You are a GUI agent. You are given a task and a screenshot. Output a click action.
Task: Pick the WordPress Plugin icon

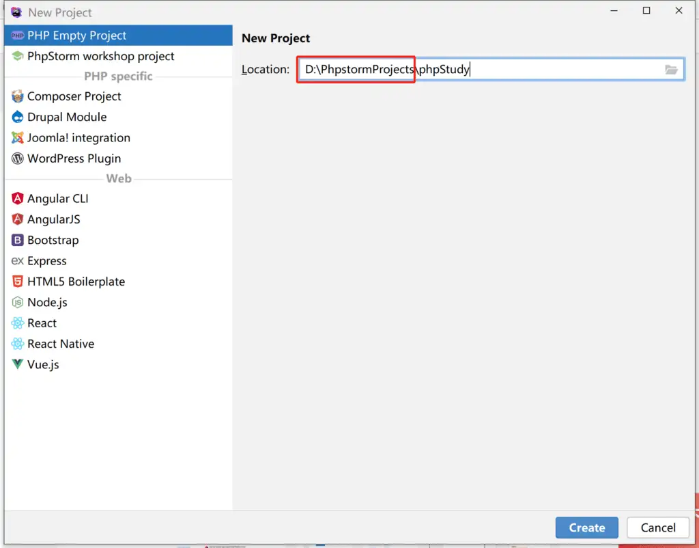tap(17, 159)
